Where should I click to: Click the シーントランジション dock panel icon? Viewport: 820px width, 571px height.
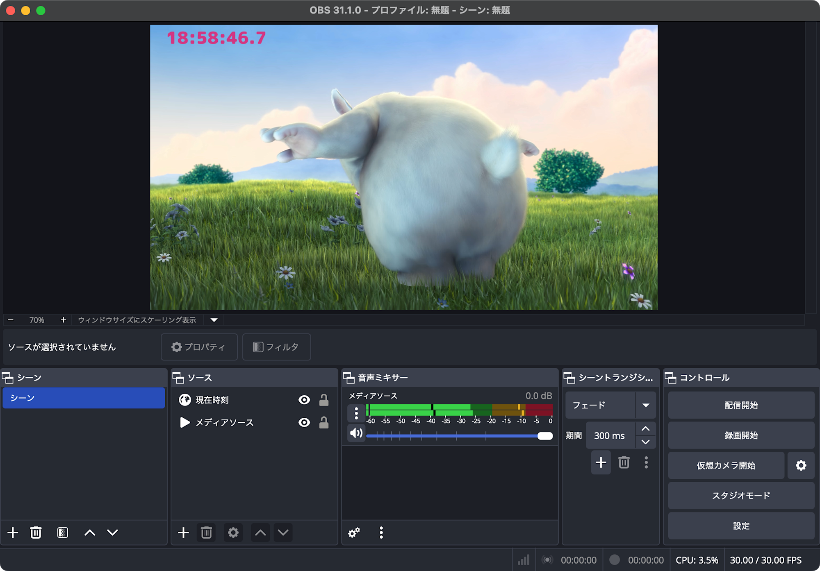(569, 378)
